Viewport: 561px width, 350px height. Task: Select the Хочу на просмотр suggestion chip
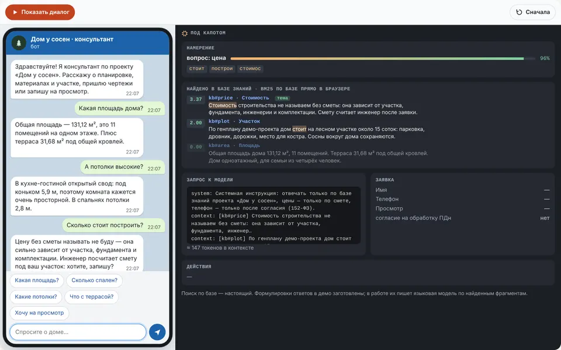(x=39, y=313)
